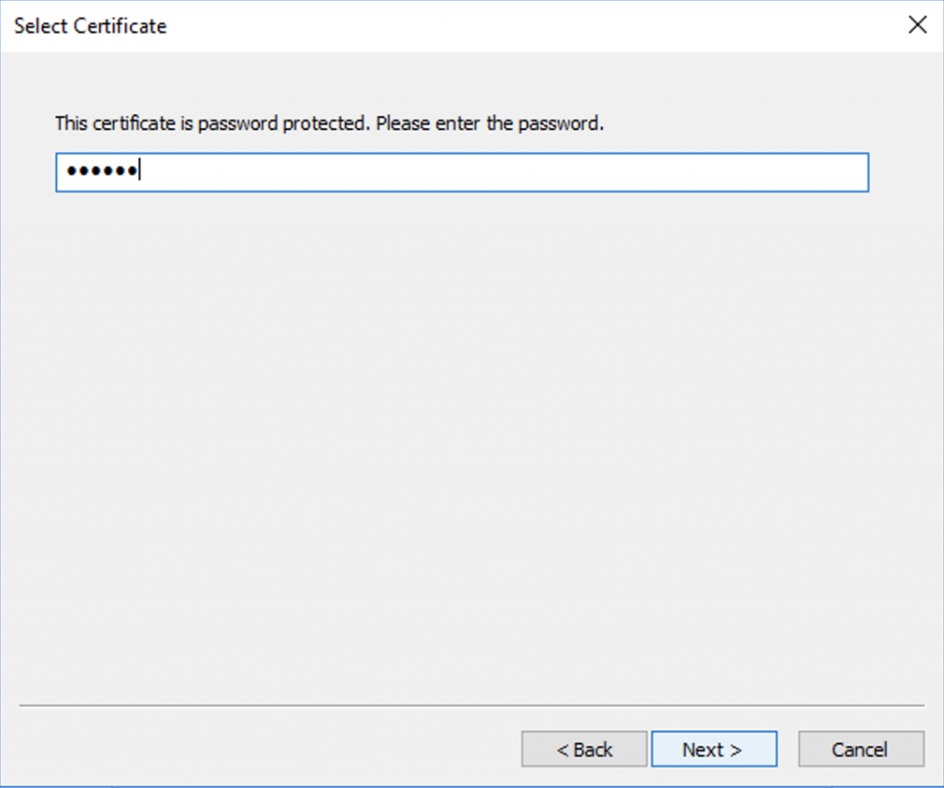
Task: Click the highlighted default Next button
Action: pos(714,748)
